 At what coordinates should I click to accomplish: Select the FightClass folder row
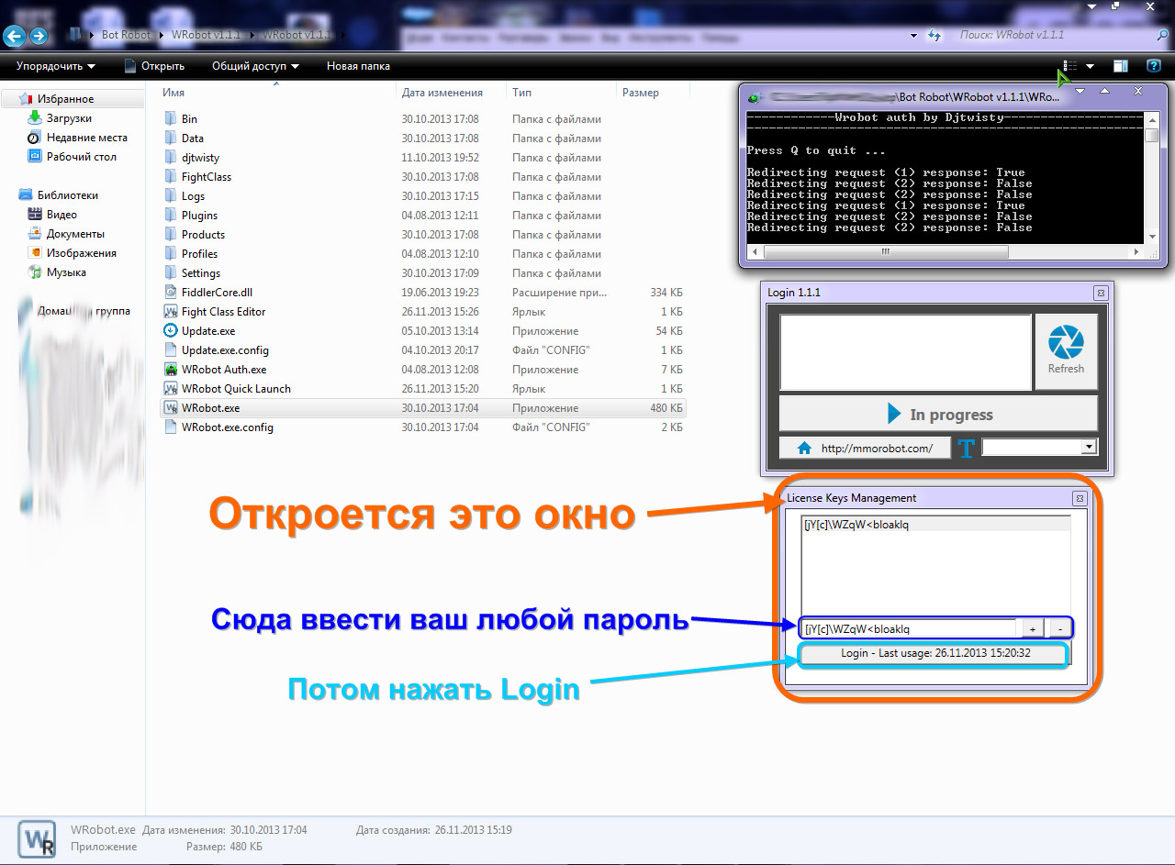click(422, 176)
